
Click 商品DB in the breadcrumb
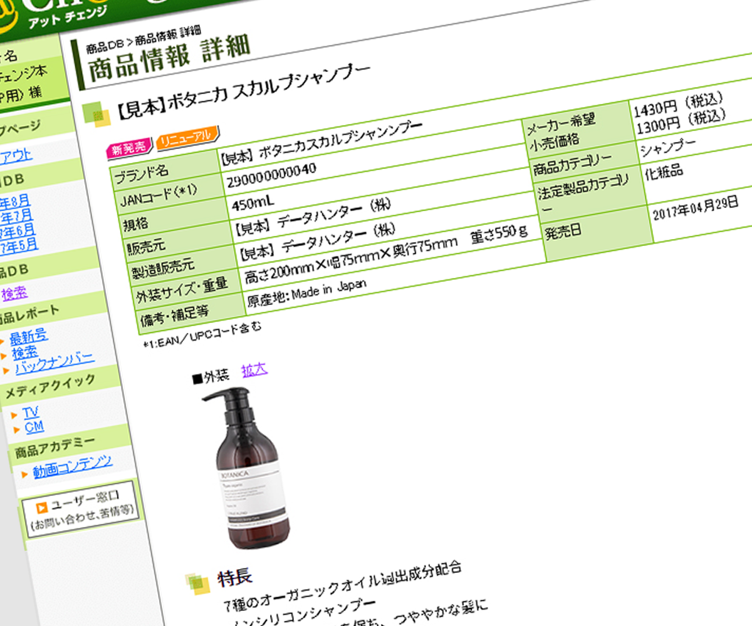[105, 46]
